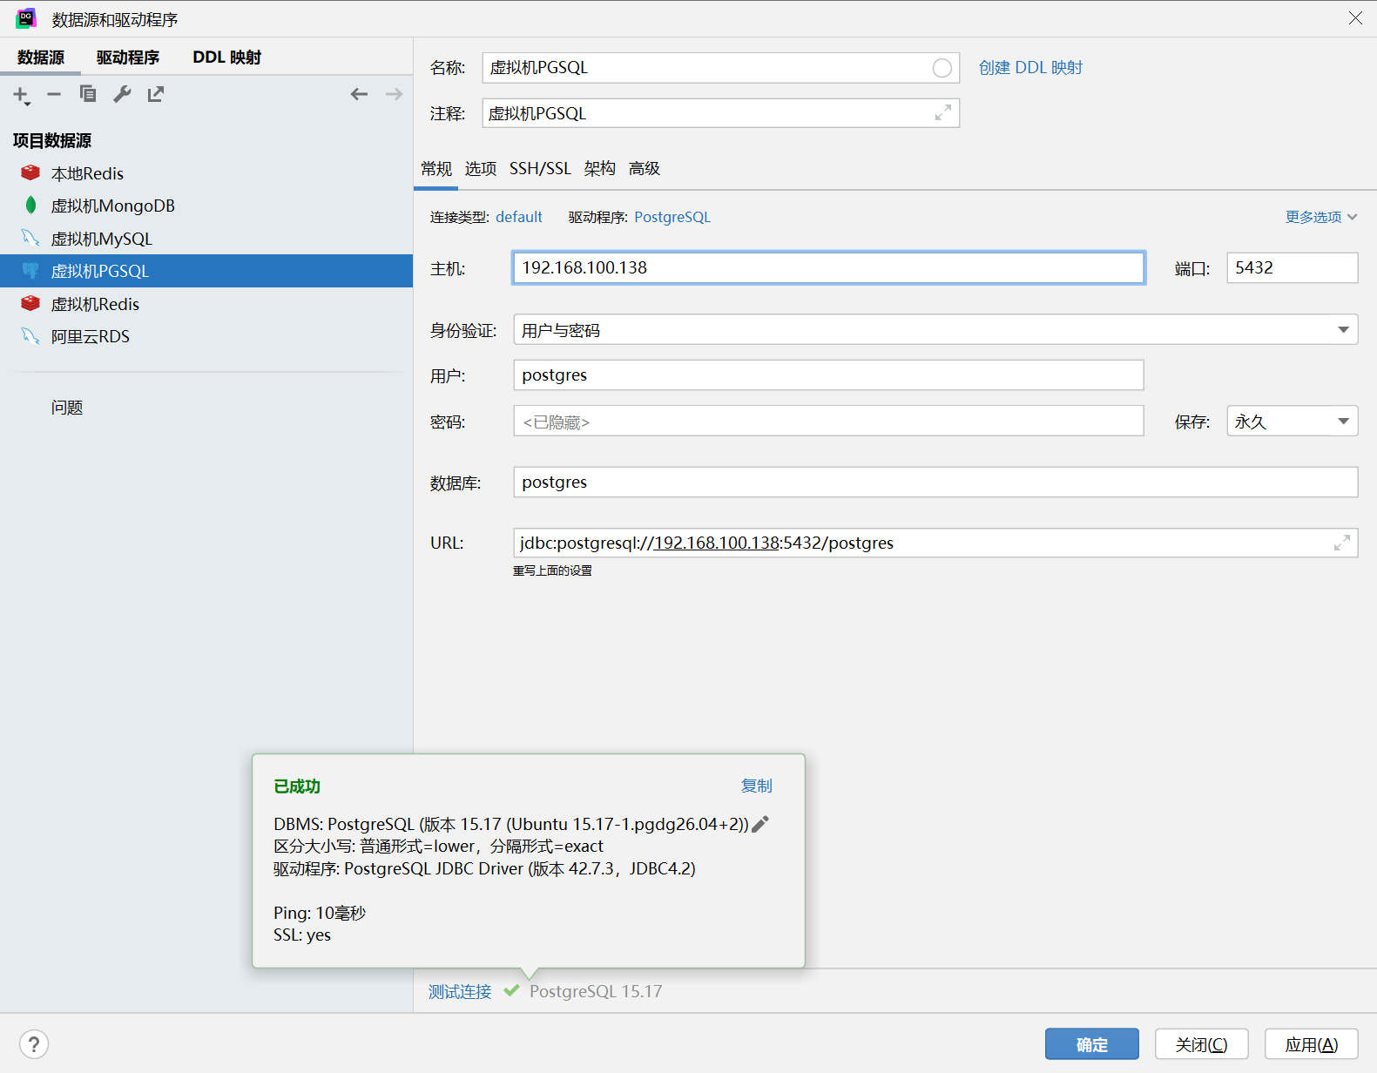Click Ping: 10毫秒 text
The image size is (1377, 1073).
(320, 913)
